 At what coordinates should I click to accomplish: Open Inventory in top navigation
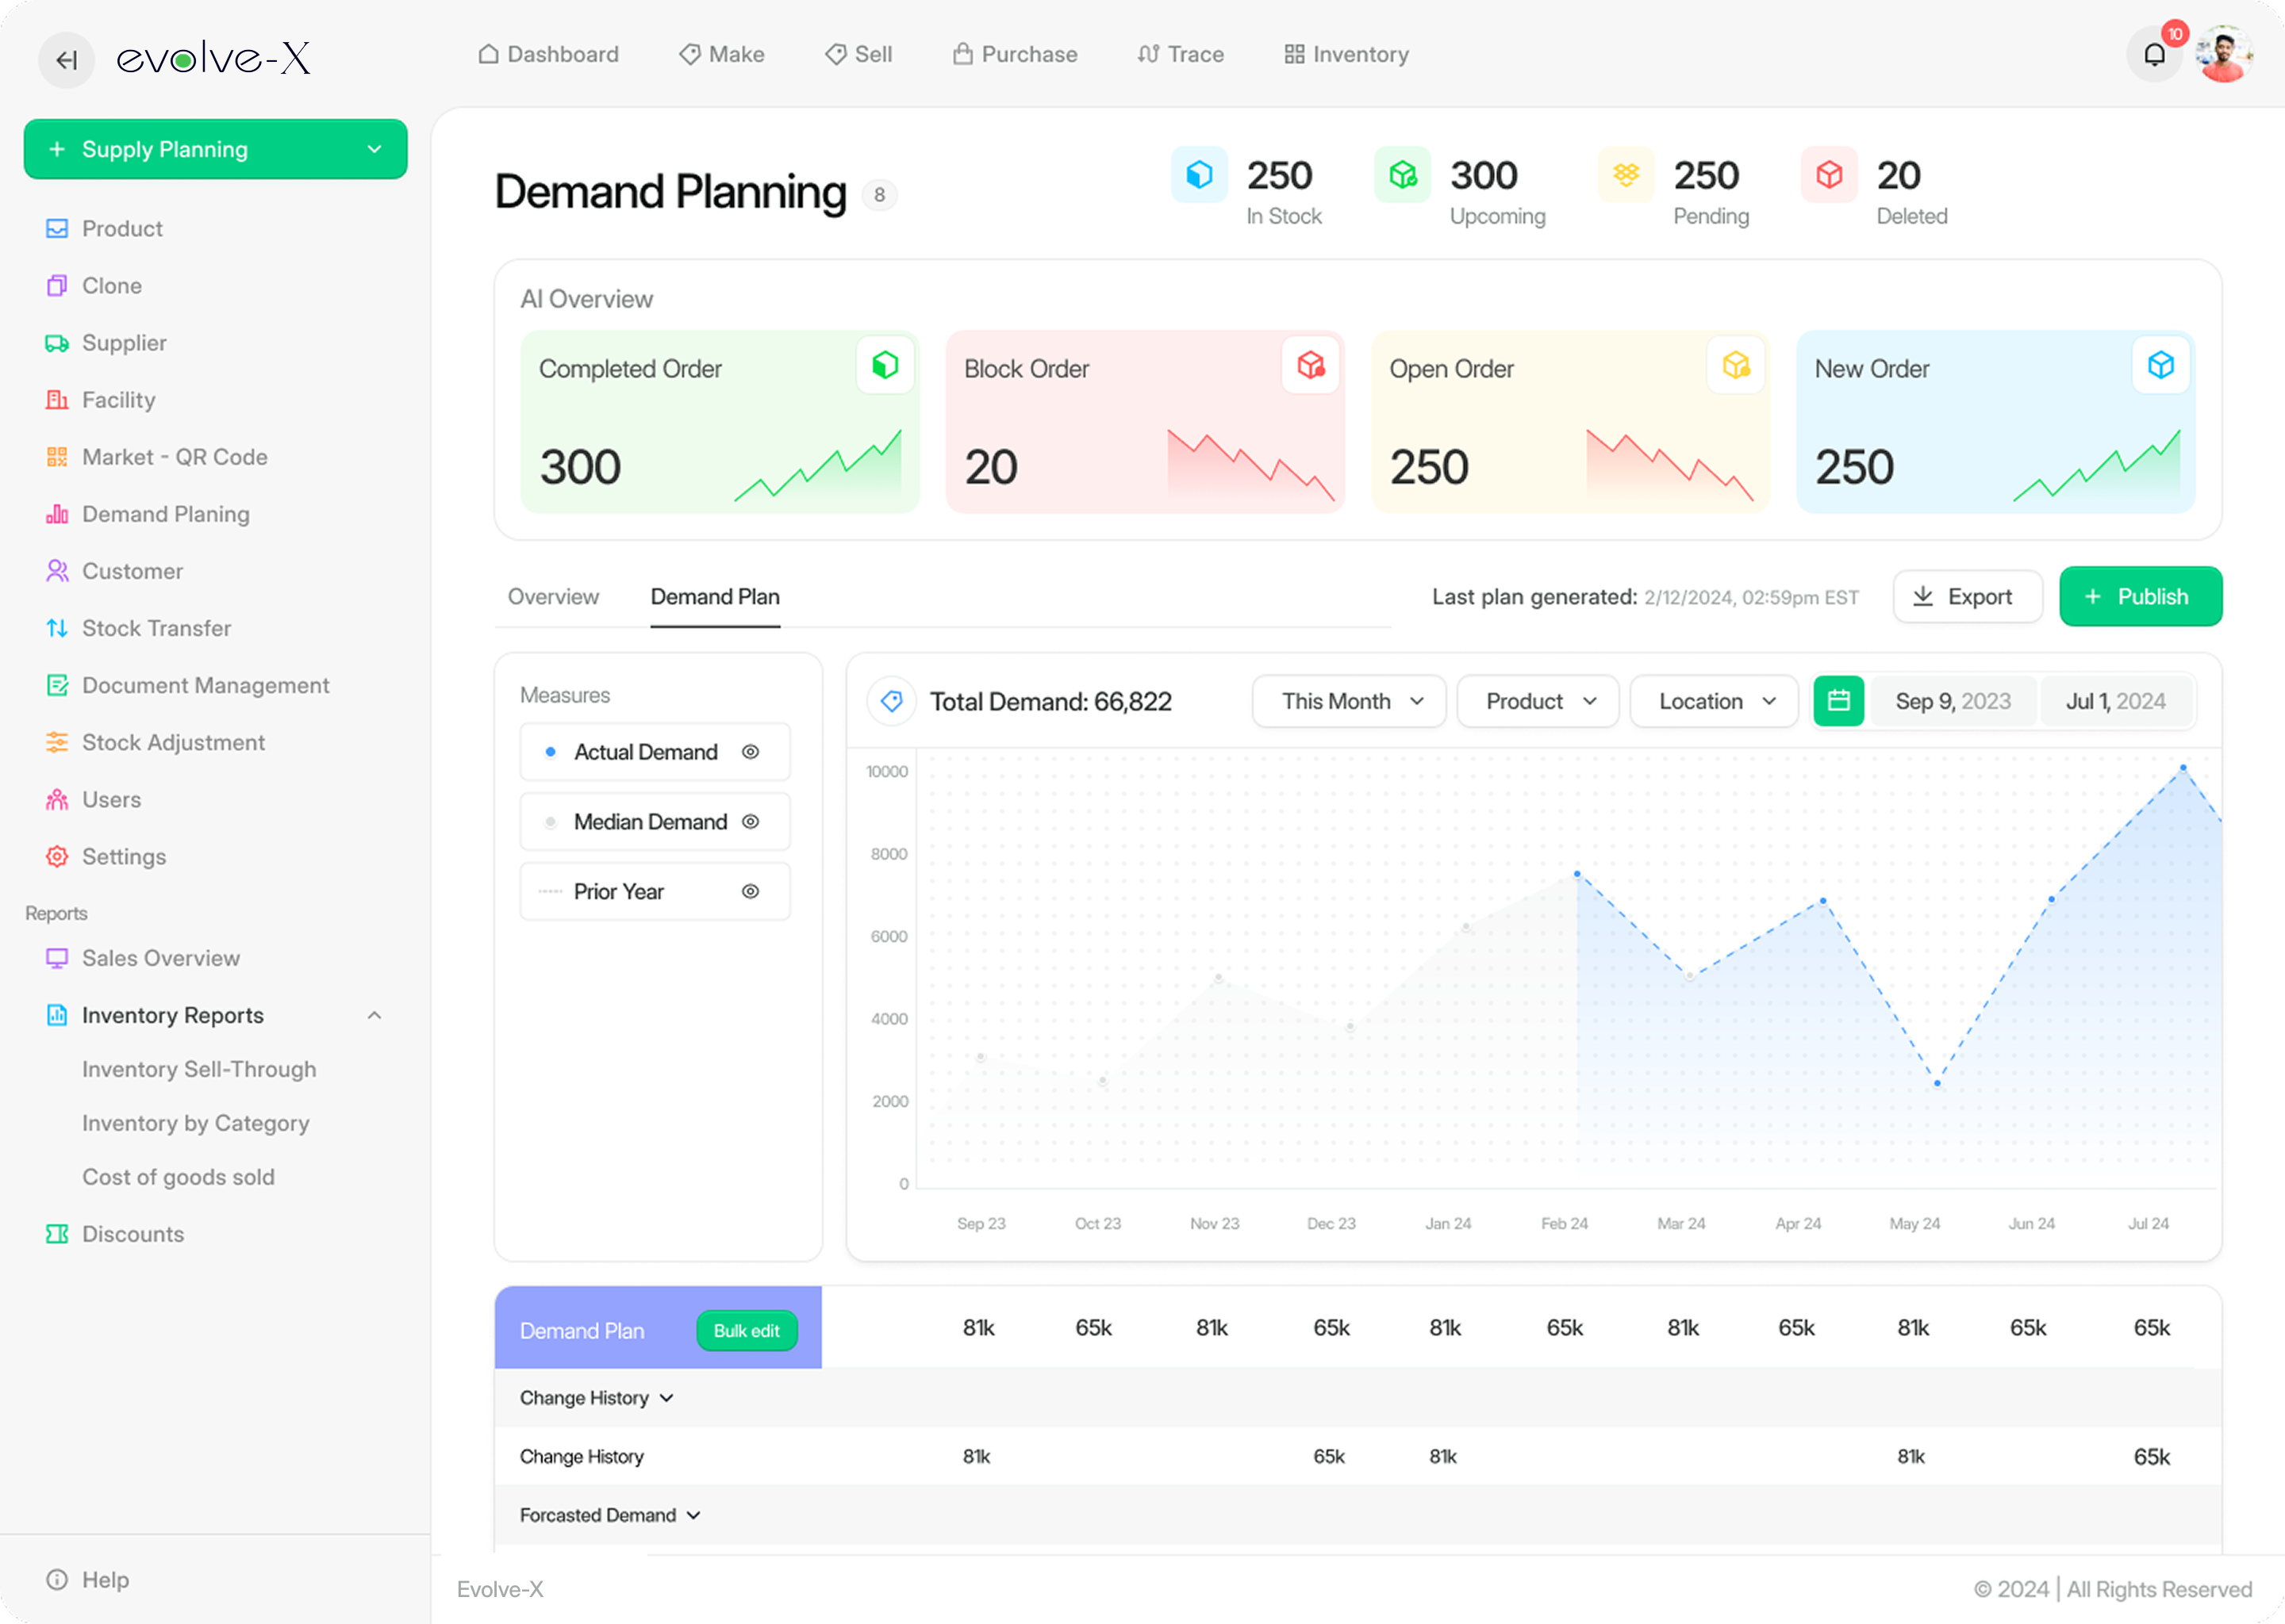1346,55
